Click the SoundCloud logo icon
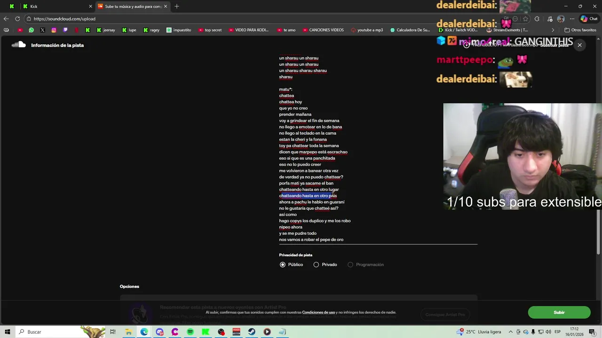Viewport: 602px width, 338px height. (x=18, y=45)
